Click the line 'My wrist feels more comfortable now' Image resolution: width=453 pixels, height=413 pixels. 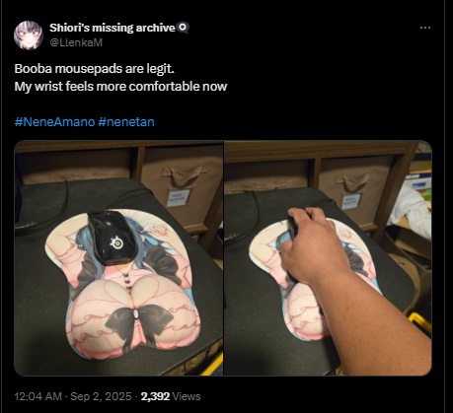pos(120,87)
